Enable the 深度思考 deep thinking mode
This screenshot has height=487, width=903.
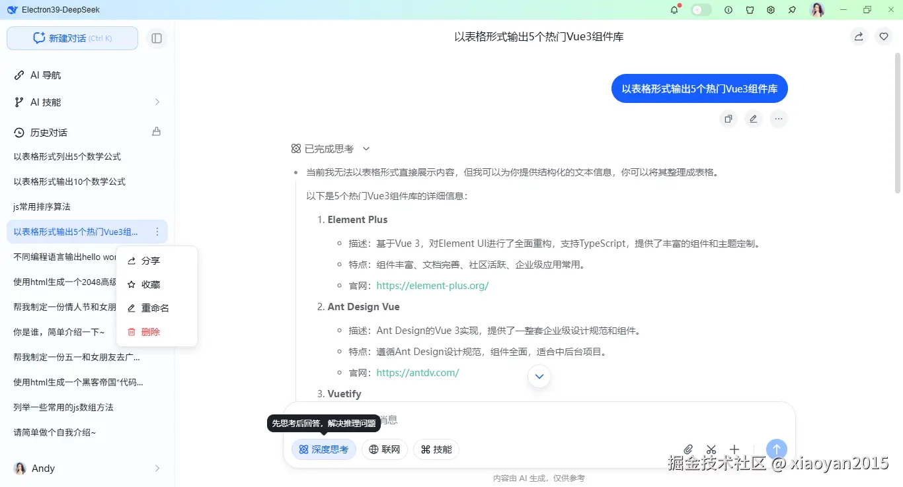323,449
